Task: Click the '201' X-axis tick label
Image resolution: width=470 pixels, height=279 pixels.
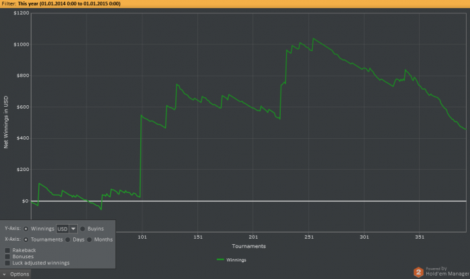Action: pyautogui.click(x=253, y=237)
